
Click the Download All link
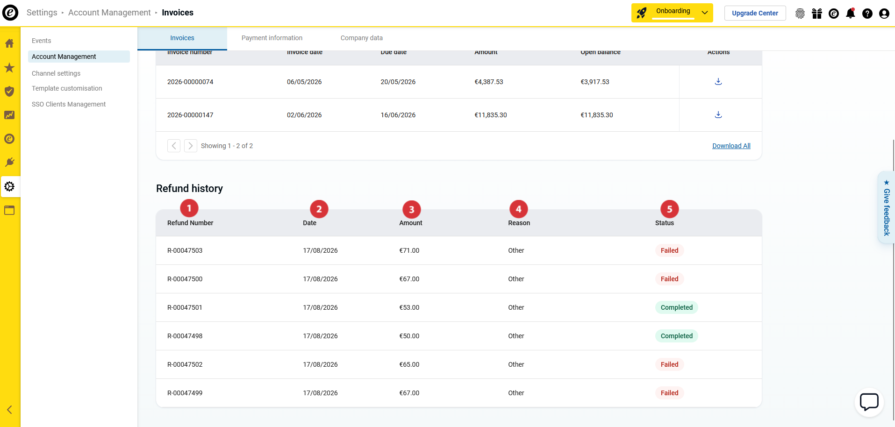(731, 146)
